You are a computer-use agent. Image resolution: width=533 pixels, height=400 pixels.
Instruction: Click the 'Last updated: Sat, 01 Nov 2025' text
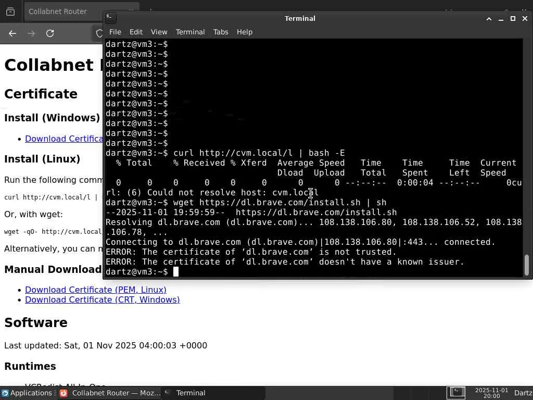point(106,346)
